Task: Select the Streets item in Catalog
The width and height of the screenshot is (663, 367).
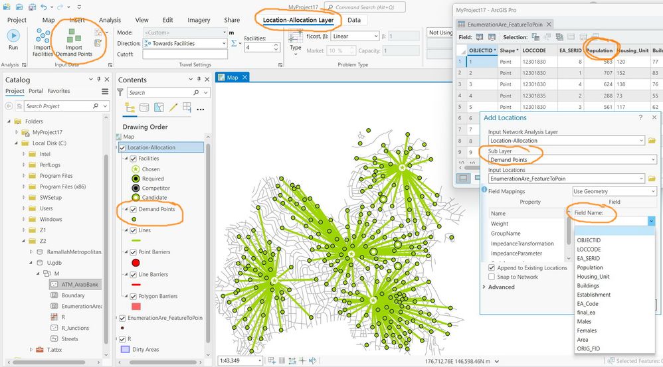Action: tap(69, 338)
